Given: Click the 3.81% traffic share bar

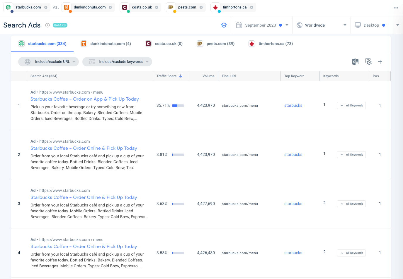Looking at the screenshot, I should tap(178, 155).
